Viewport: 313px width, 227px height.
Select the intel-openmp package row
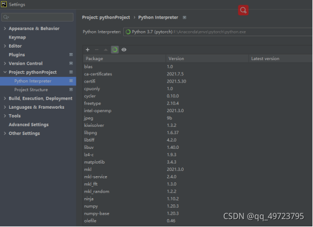pos(198,110)
